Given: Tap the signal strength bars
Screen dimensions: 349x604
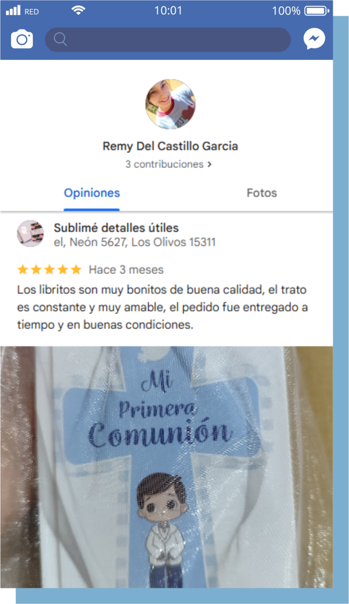Looking at the screenshot, I should 13,10.
